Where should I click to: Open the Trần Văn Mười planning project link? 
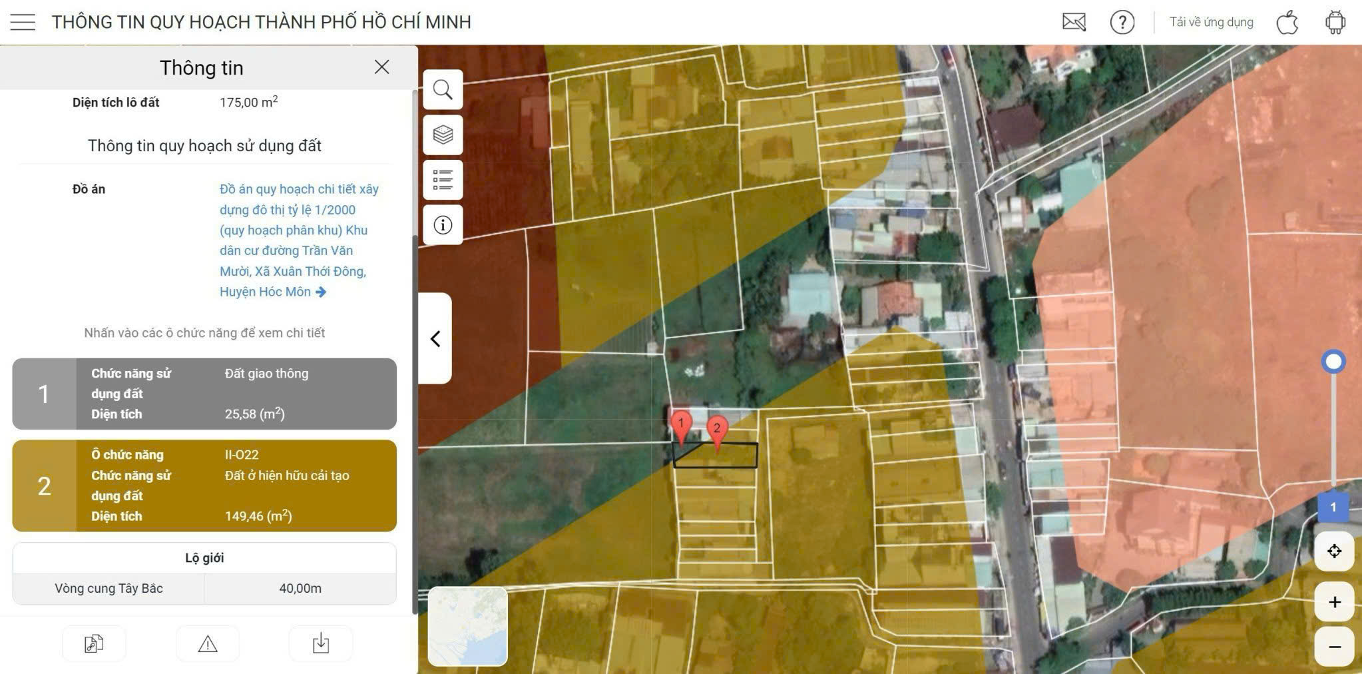(299, 240)
